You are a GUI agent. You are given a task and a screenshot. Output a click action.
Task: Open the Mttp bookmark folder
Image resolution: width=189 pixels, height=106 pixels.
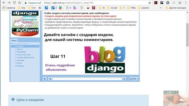131,8
